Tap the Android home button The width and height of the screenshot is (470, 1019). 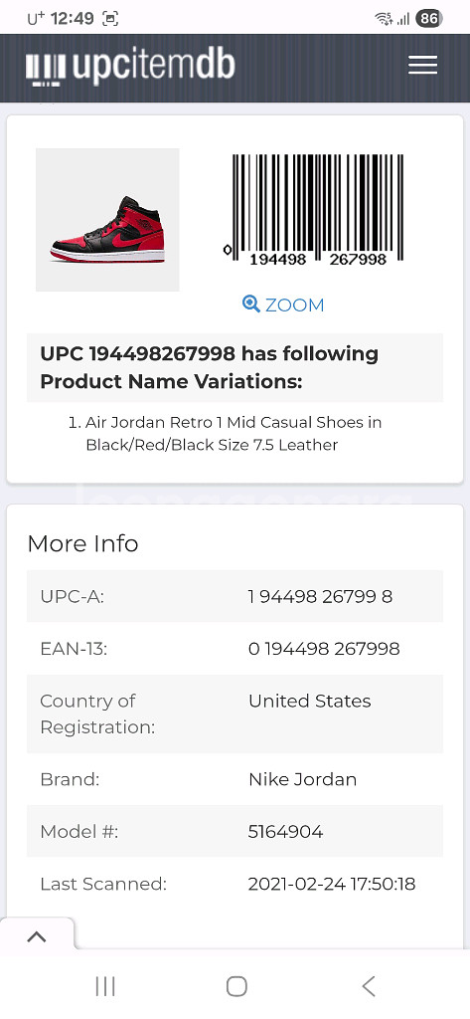click(236, 986)
